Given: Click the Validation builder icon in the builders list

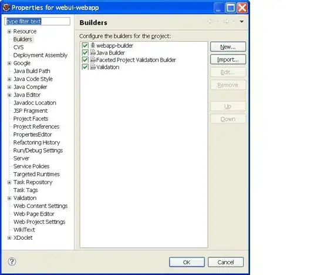Looking at the screenshot, I should click(93, 67).
